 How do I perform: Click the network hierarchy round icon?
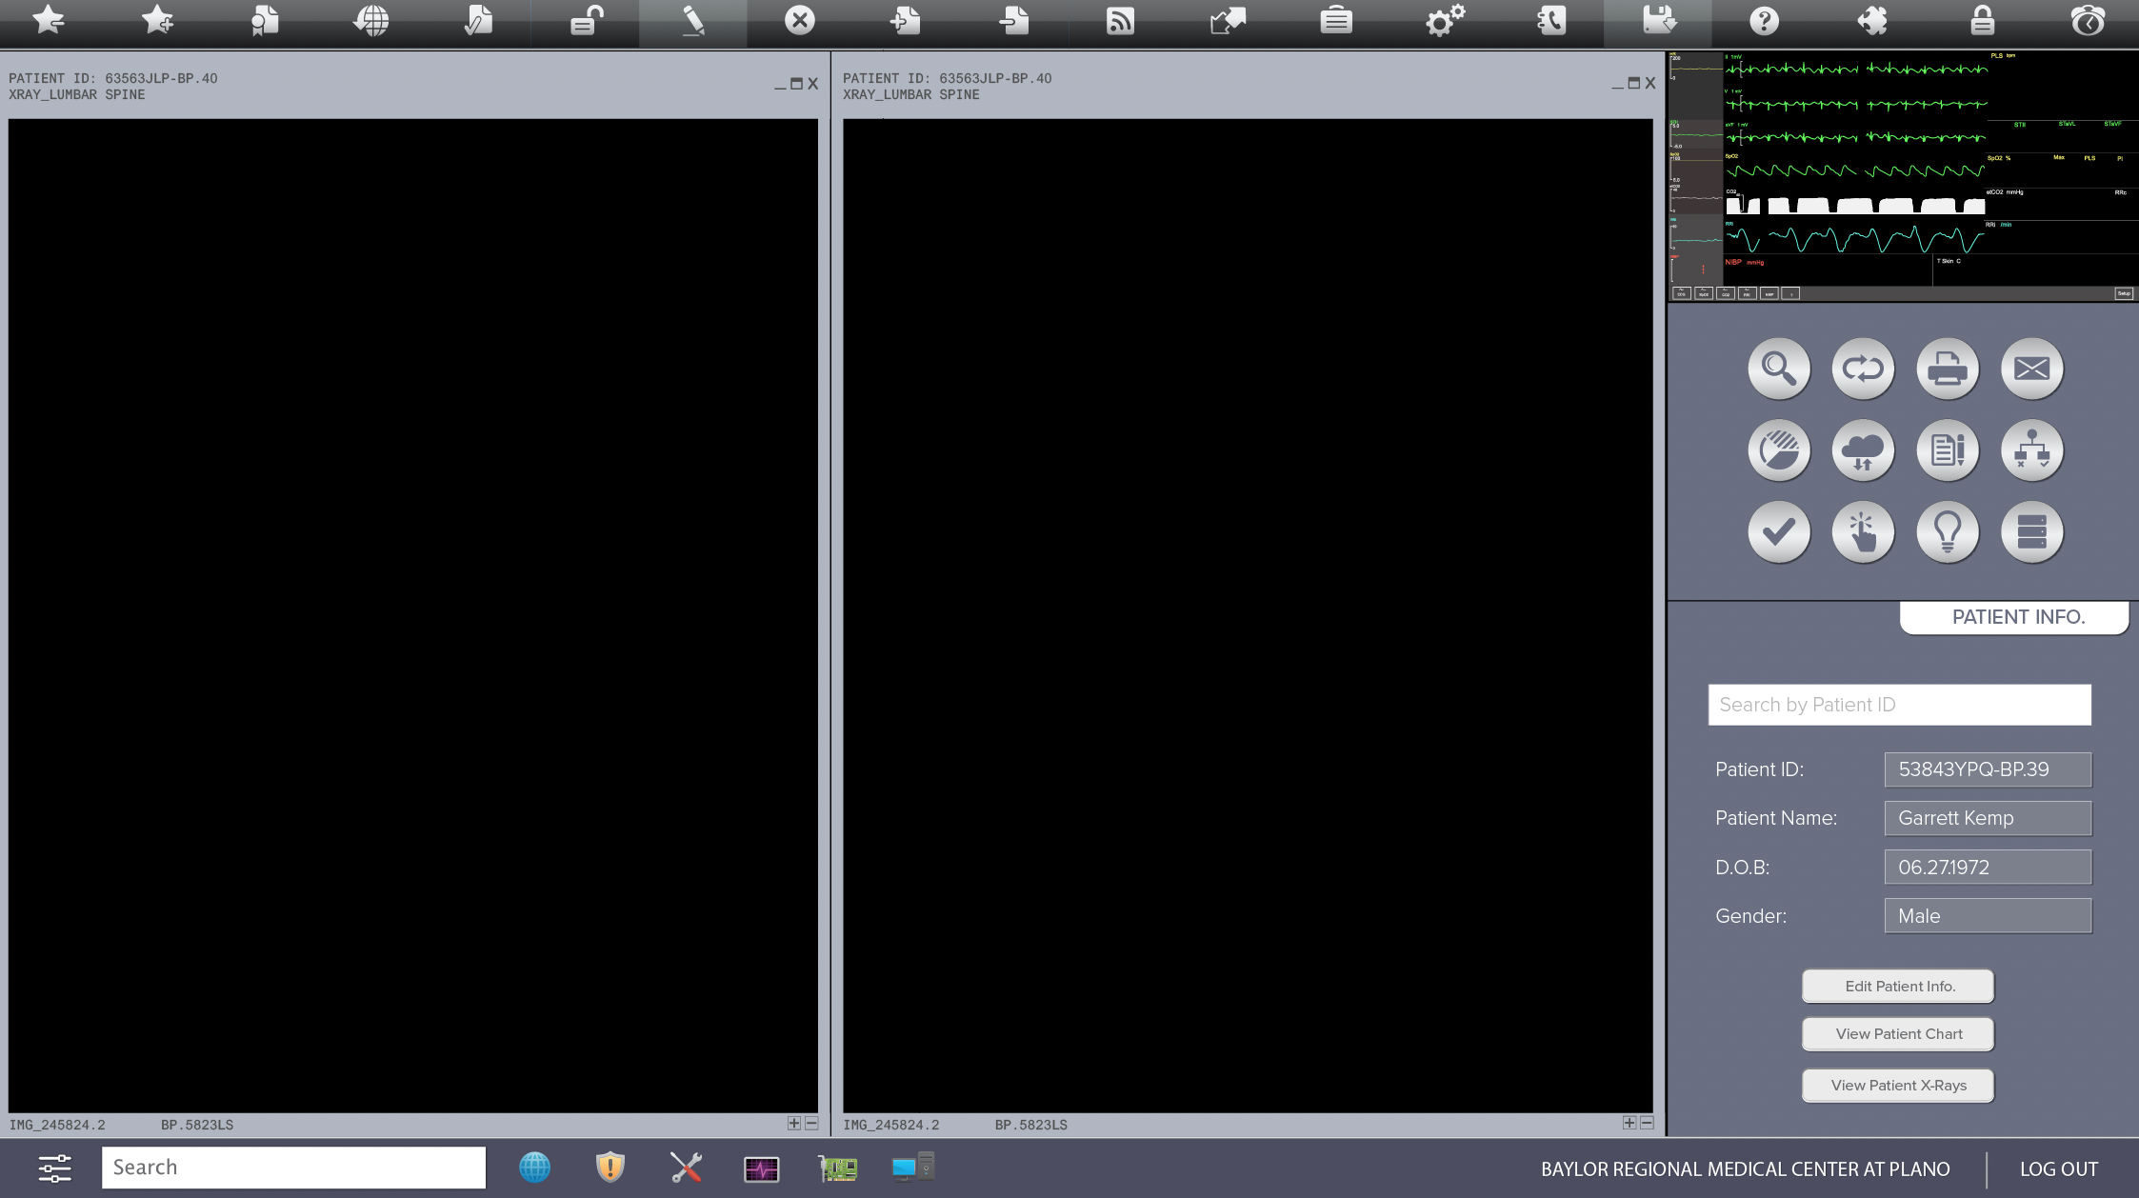[x=2031, y=450]
